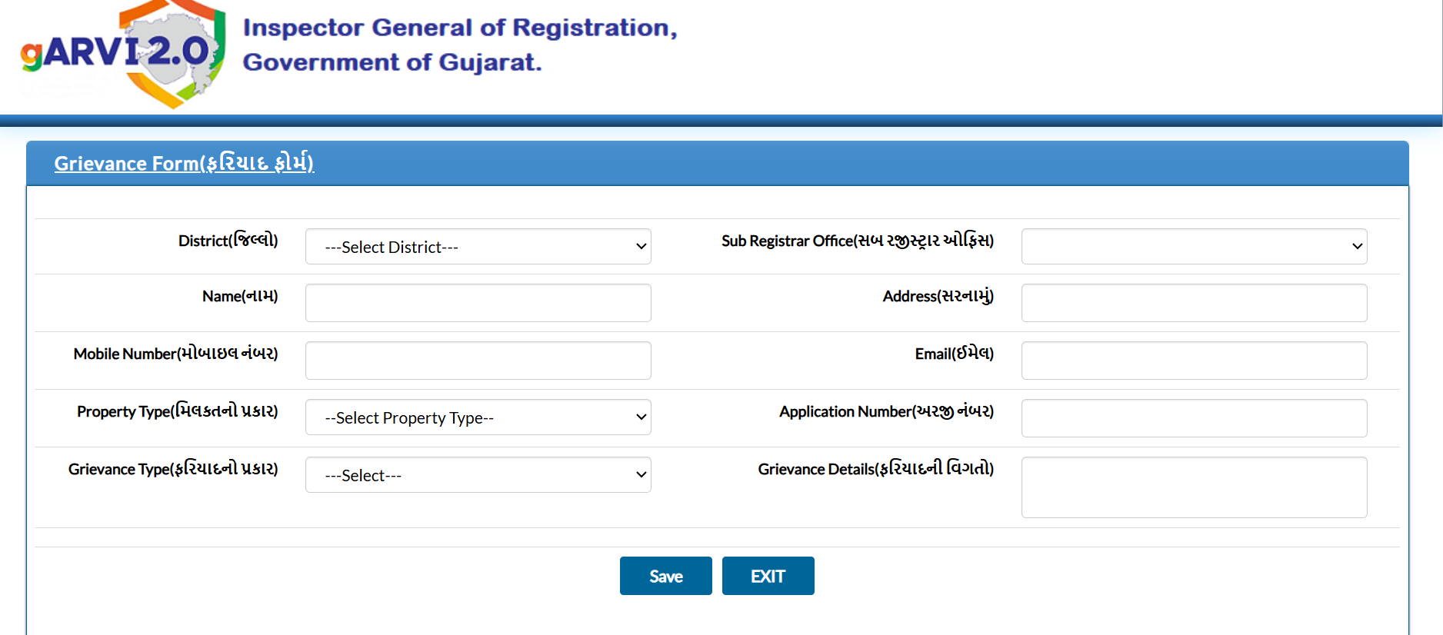
Task: Click the Government of Gujarat header text
Action: coord(392,62)
